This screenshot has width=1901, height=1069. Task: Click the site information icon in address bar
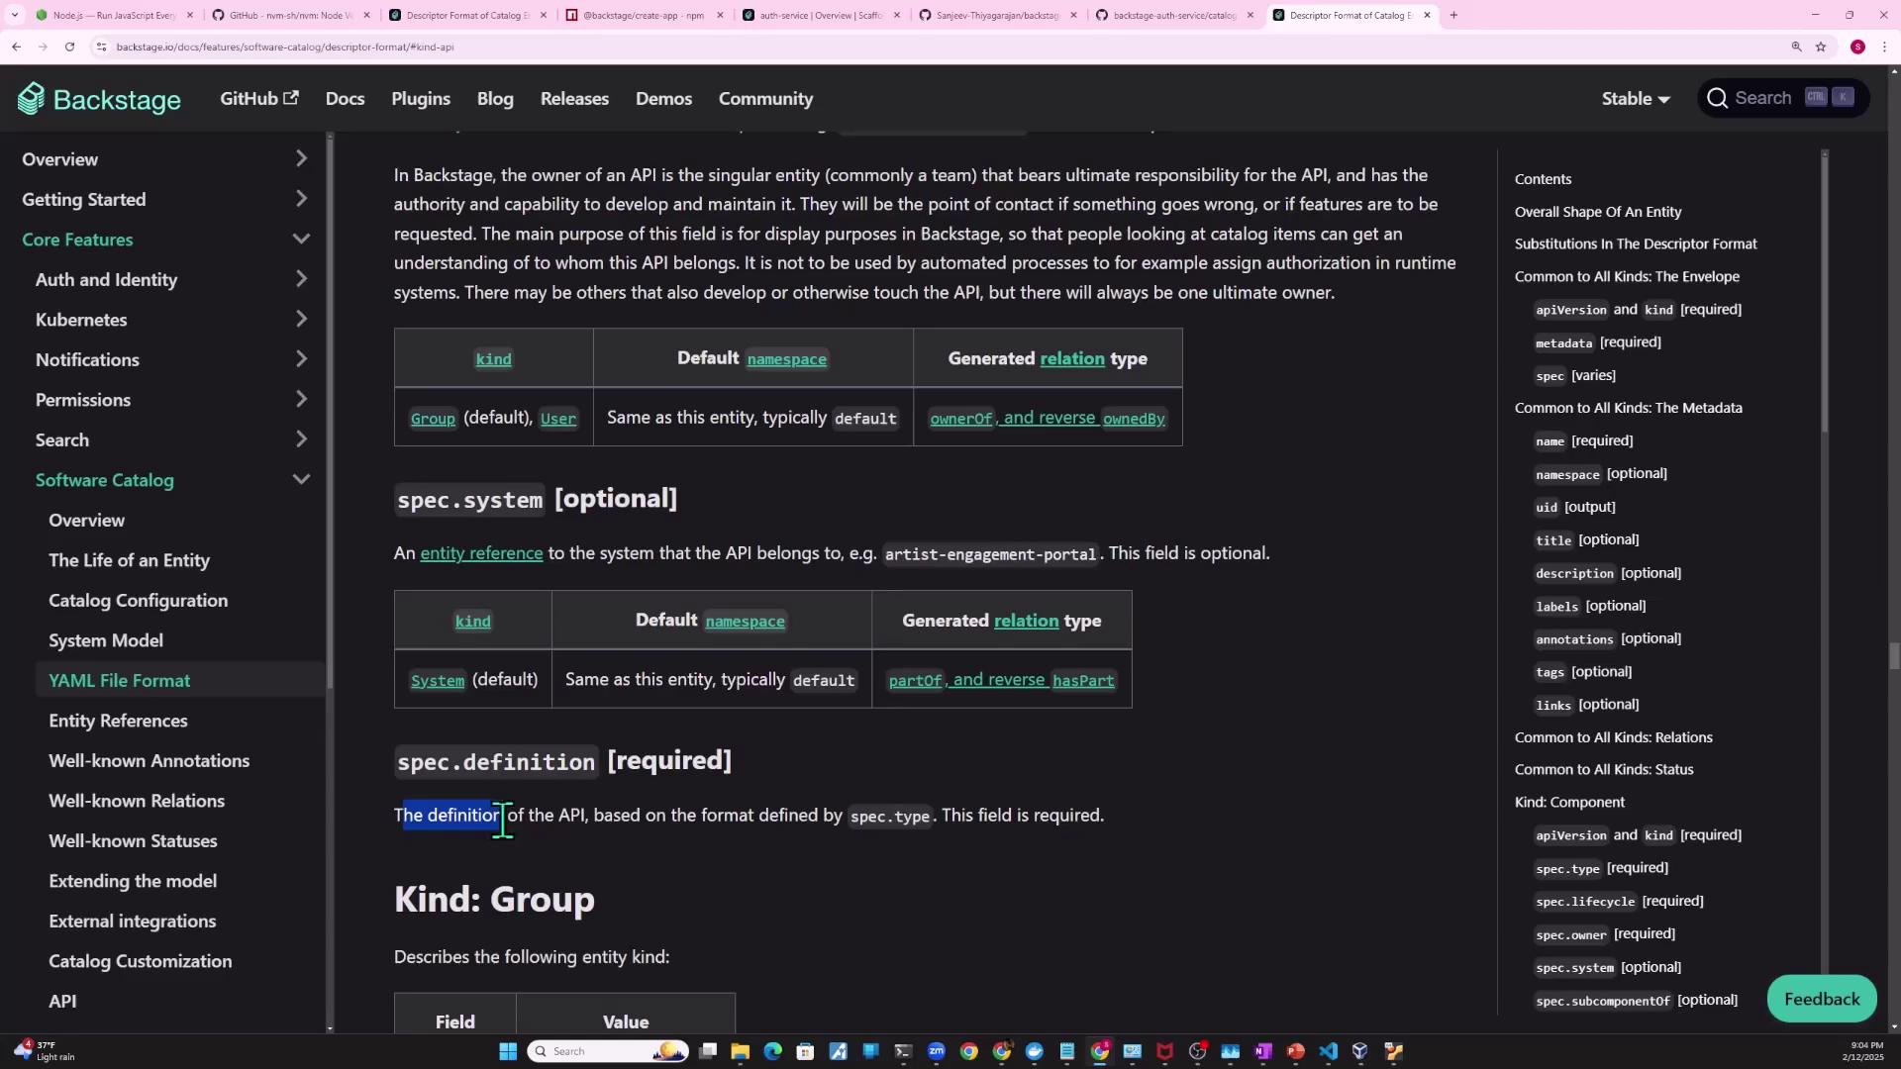tap(101, 47)
